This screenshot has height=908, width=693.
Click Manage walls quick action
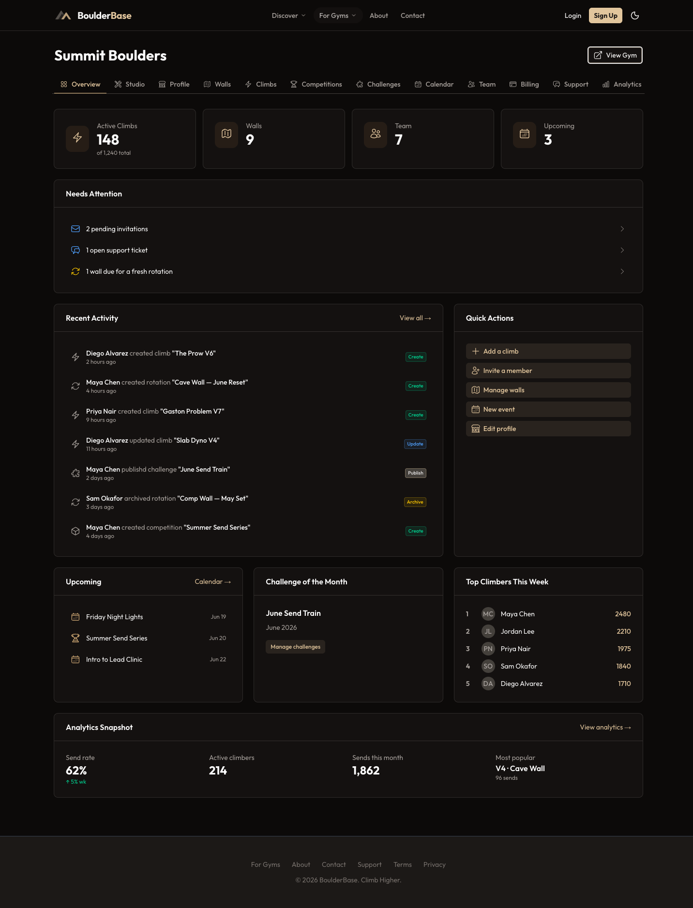tap(548, 390)
